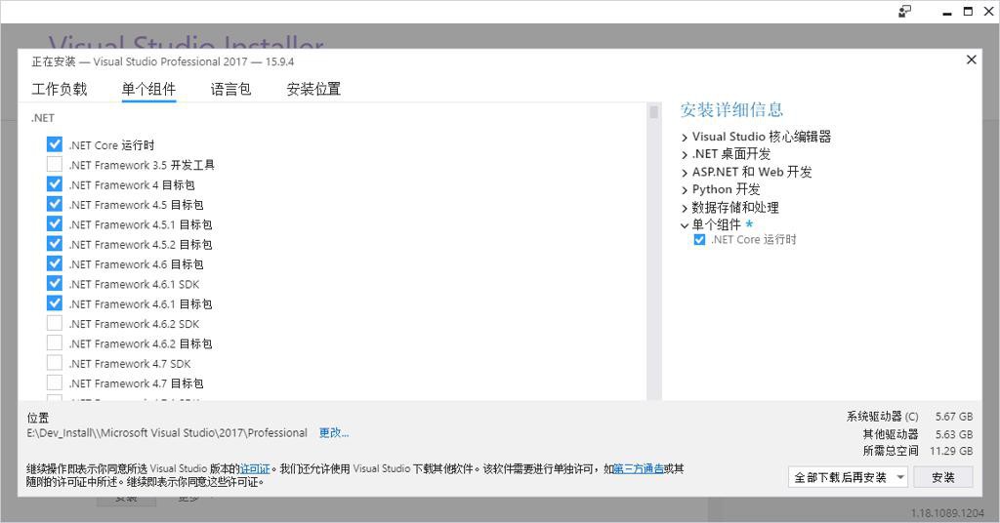1000x523 pixels.
Task: Expand Visual Studio 核心编辑器 details
Action: (685, 137)
